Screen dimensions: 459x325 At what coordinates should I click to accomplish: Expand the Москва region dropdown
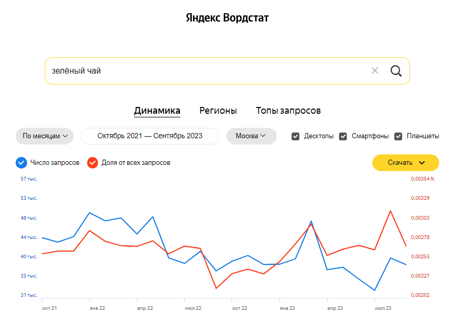click(x=251, y=136)
